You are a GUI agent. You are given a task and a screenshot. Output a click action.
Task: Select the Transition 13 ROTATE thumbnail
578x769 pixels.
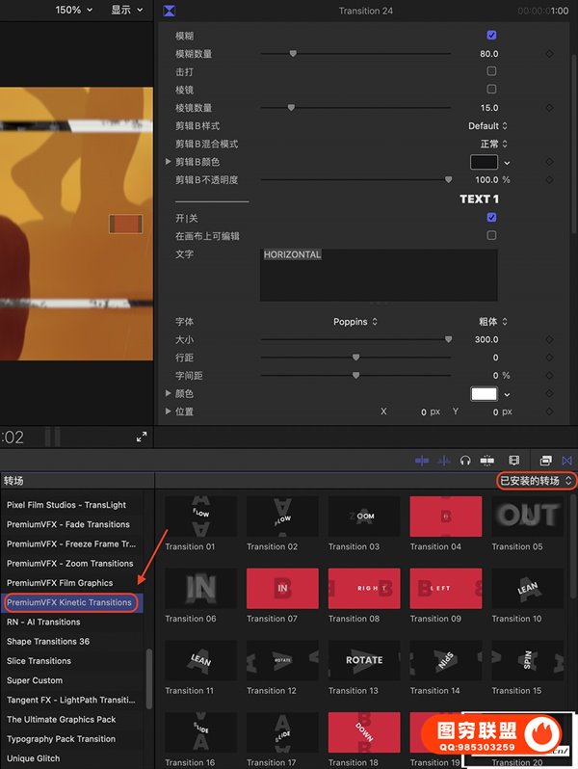363,660
